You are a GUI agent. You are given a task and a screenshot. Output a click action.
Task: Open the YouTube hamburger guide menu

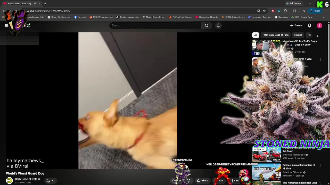tap(6, 25)
